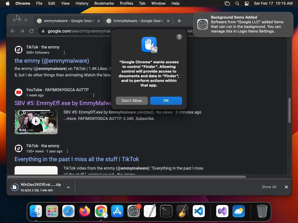Image resolution: width=298 pixels, height=223 pixels.
Task: Click the lock icon in the address bar
Action: point(43,31)
